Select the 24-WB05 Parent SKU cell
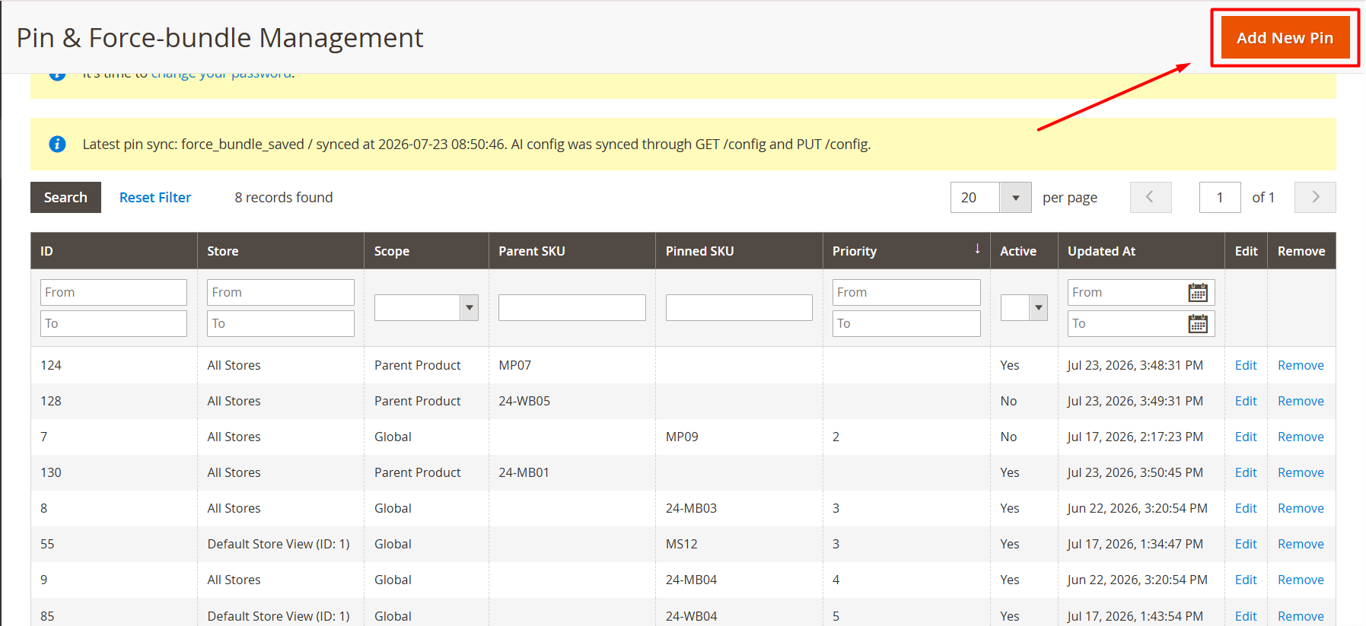1366x626 pixels. point(572,402)
